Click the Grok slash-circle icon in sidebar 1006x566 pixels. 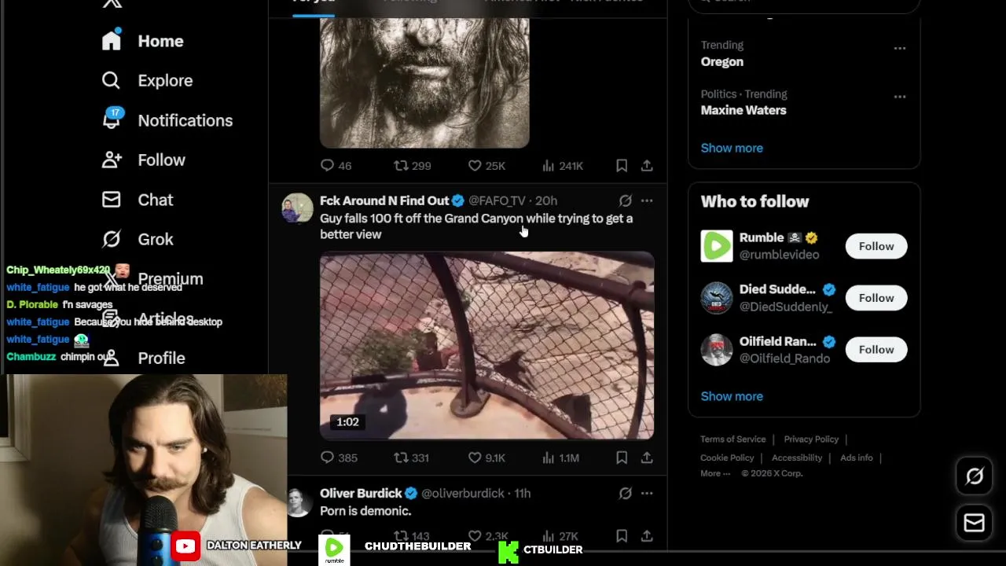pos(112,239)
